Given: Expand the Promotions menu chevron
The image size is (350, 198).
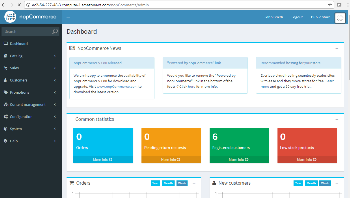Looking at the screenshot, I should (55, 92).
